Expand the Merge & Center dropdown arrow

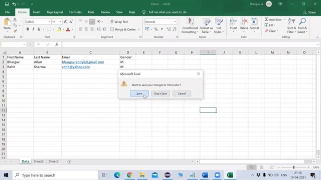pos(139,29)
